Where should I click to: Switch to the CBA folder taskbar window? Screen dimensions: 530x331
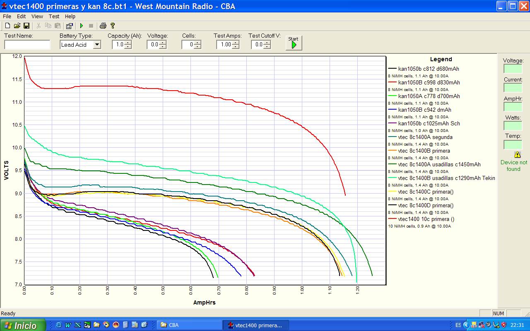point(189,325)
